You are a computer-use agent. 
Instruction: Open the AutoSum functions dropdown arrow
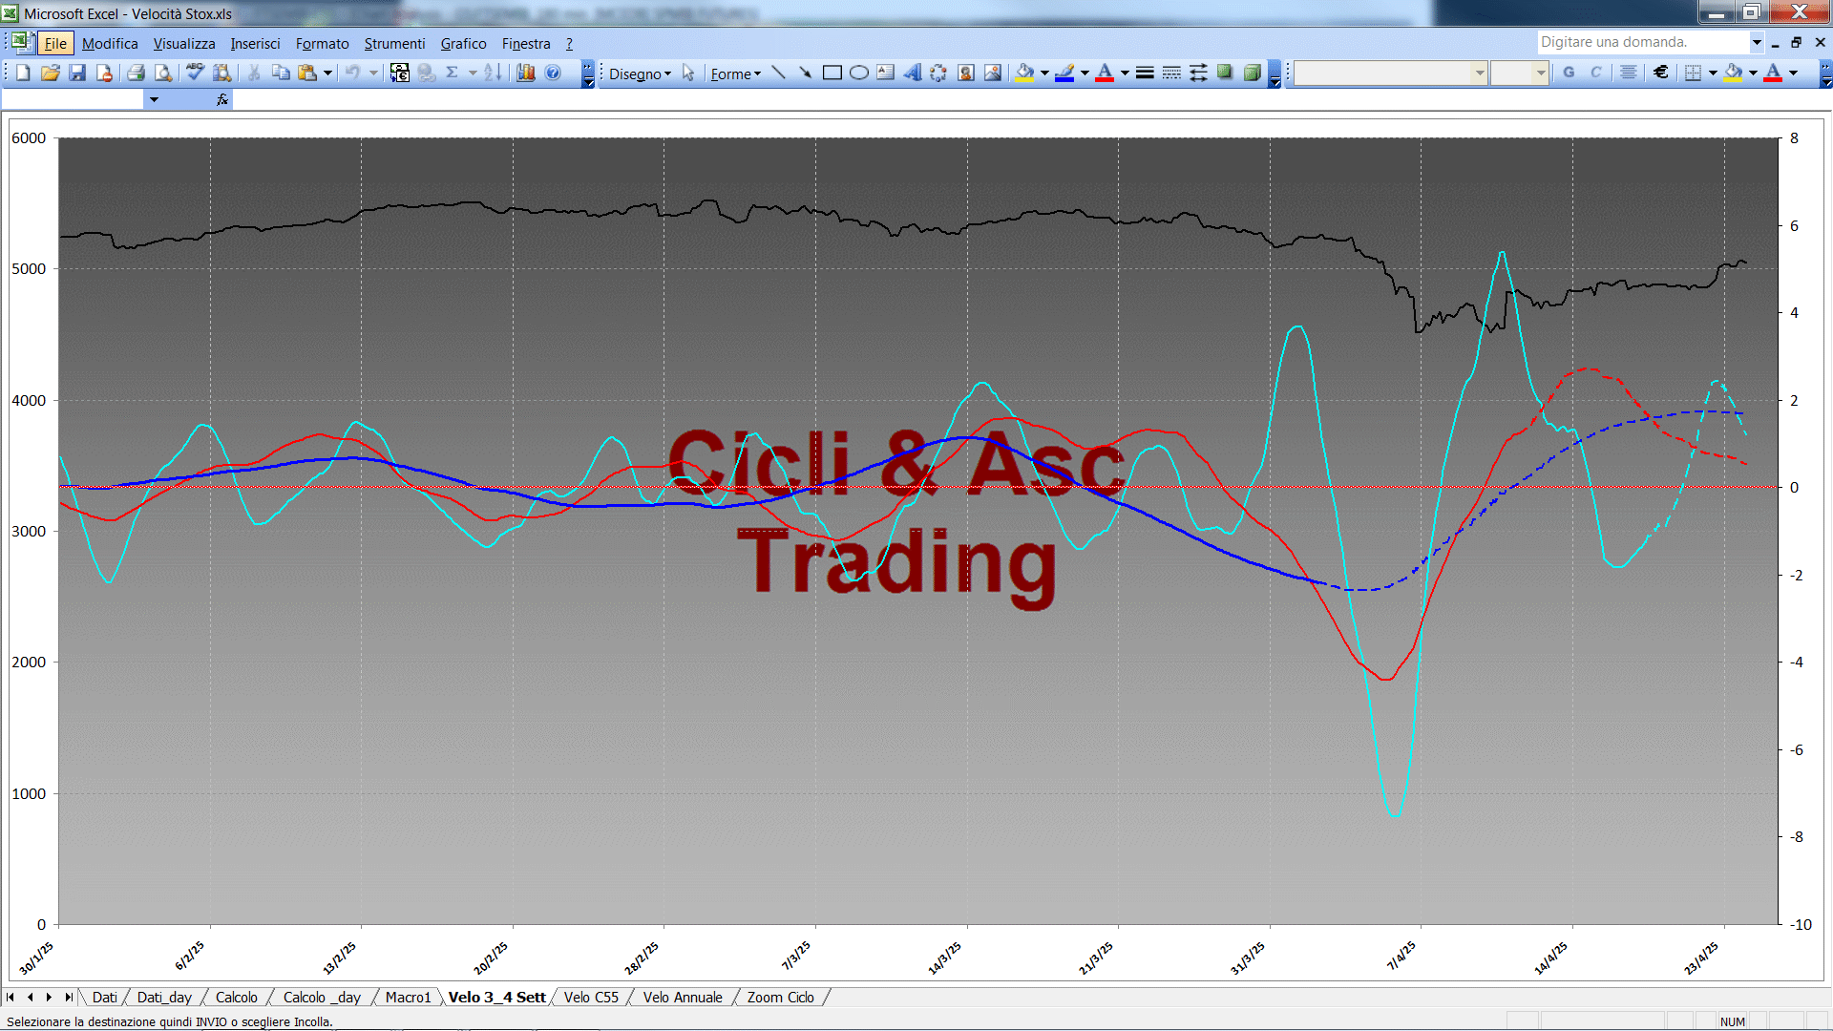pyautogui.click(x=473, y=73)
